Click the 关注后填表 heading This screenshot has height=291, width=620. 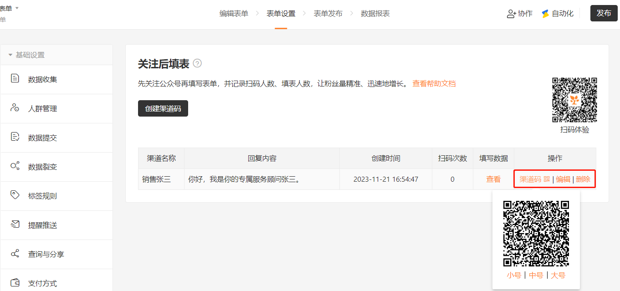[x=164, y=64]
